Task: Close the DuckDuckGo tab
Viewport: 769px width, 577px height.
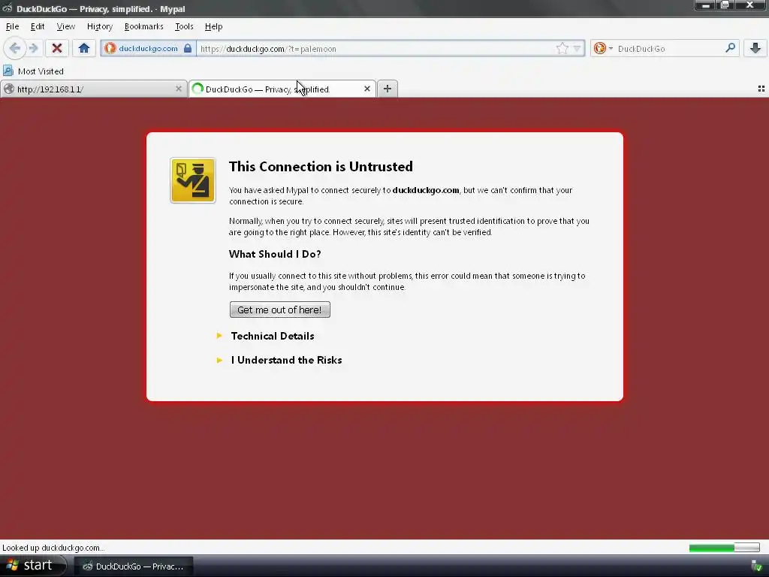Action: (x=366, y=89)
